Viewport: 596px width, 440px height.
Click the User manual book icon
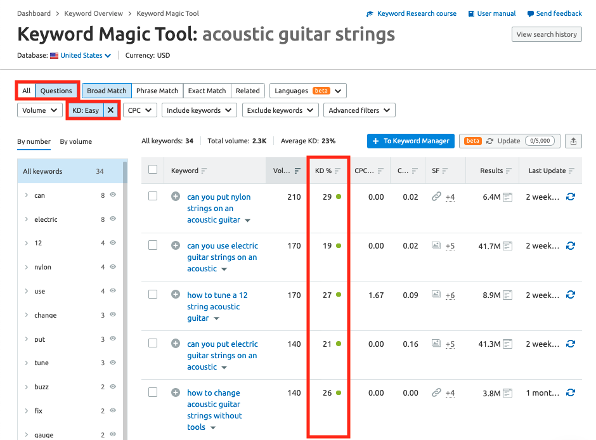pyautogui.click(x=472, y=14)
